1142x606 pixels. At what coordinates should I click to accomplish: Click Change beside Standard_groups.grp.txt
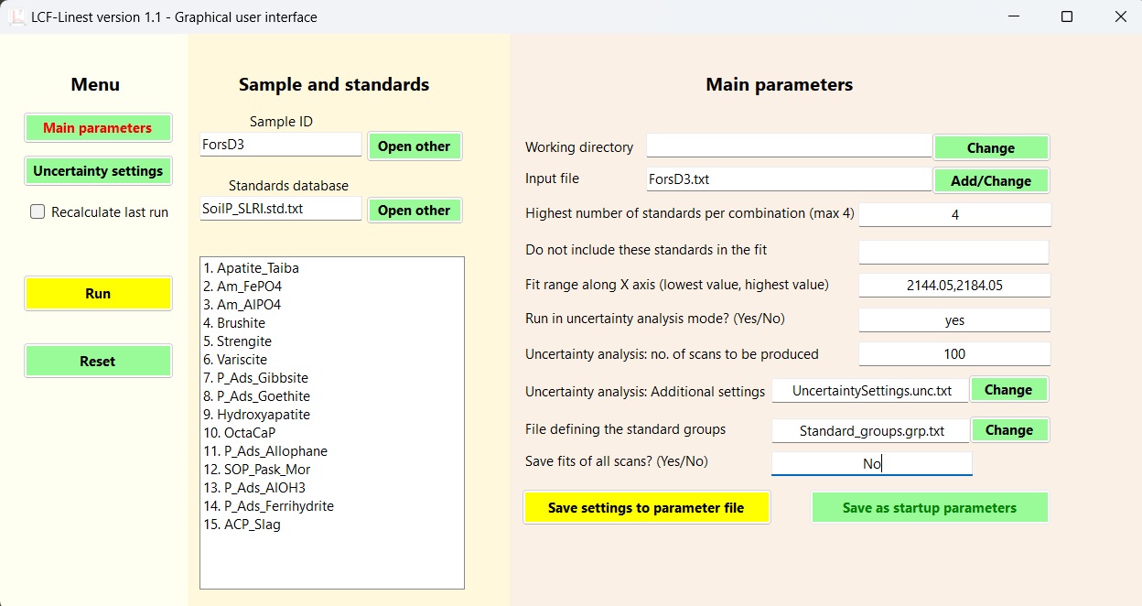pos(1007,430)
